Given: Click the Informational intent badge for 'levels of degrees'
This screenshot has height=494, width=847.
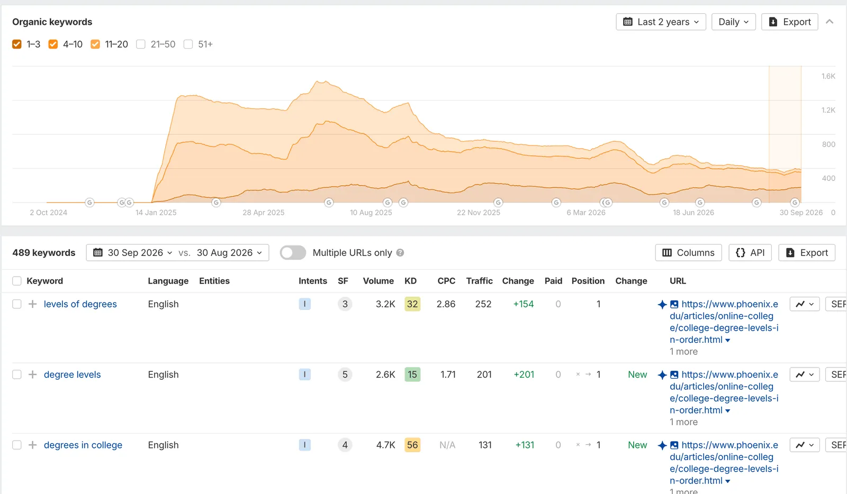Looking at the screenshot, I should pyautogui.click(x=305, y=304).
